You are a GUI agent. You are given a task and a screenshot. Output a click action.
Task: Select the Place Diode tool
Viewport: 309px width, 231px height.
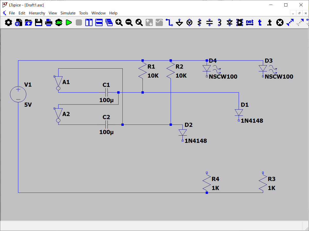coord(230,23)
